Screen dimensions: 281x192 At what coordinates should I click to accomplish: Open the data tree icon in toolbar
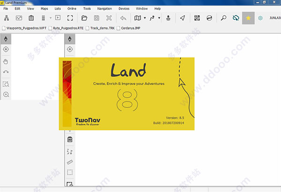point(7,18)
